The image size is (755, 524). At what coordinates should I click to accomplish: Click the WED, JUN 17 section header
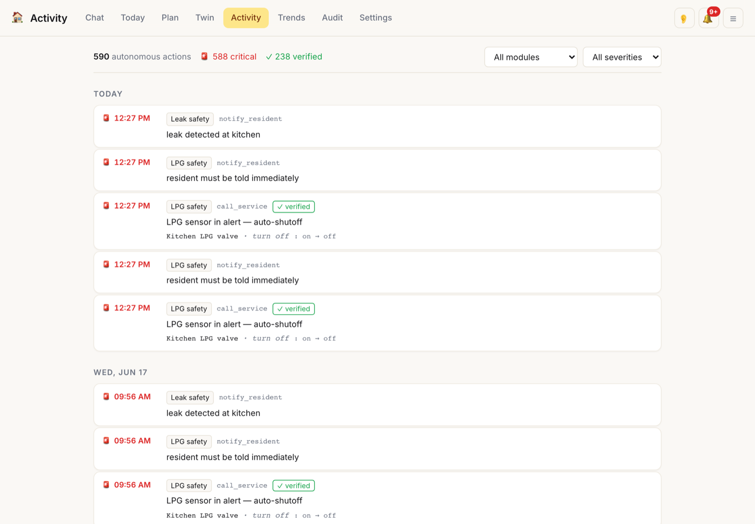point(120,373)
